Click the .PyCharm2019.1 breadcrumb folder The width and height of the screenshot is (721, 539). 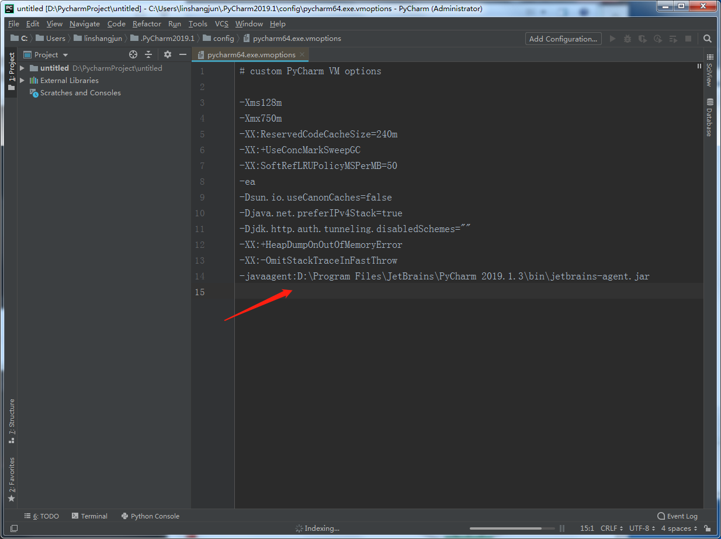162,39
